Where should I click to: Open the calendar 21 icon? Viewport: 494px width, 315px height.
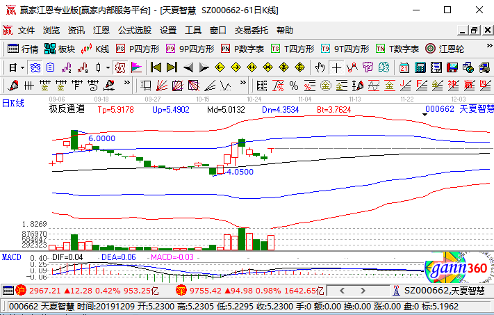(404, 67)
